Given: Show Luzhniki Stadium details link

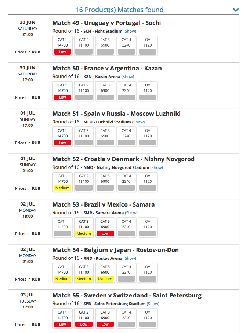Looking at the screenshot, I should click(138, 122).
